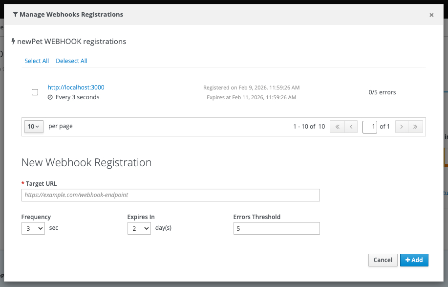Open the Expires In days dropdown
Viewport: 448px width, 287px height.
(139, 228)
